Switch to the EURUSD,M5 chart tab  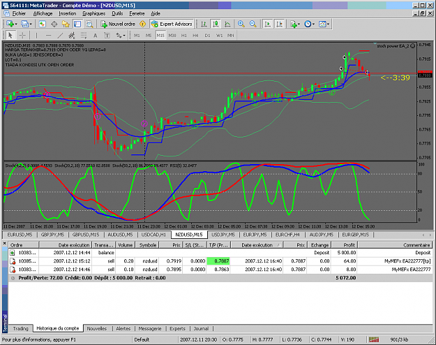click(20, 235)
